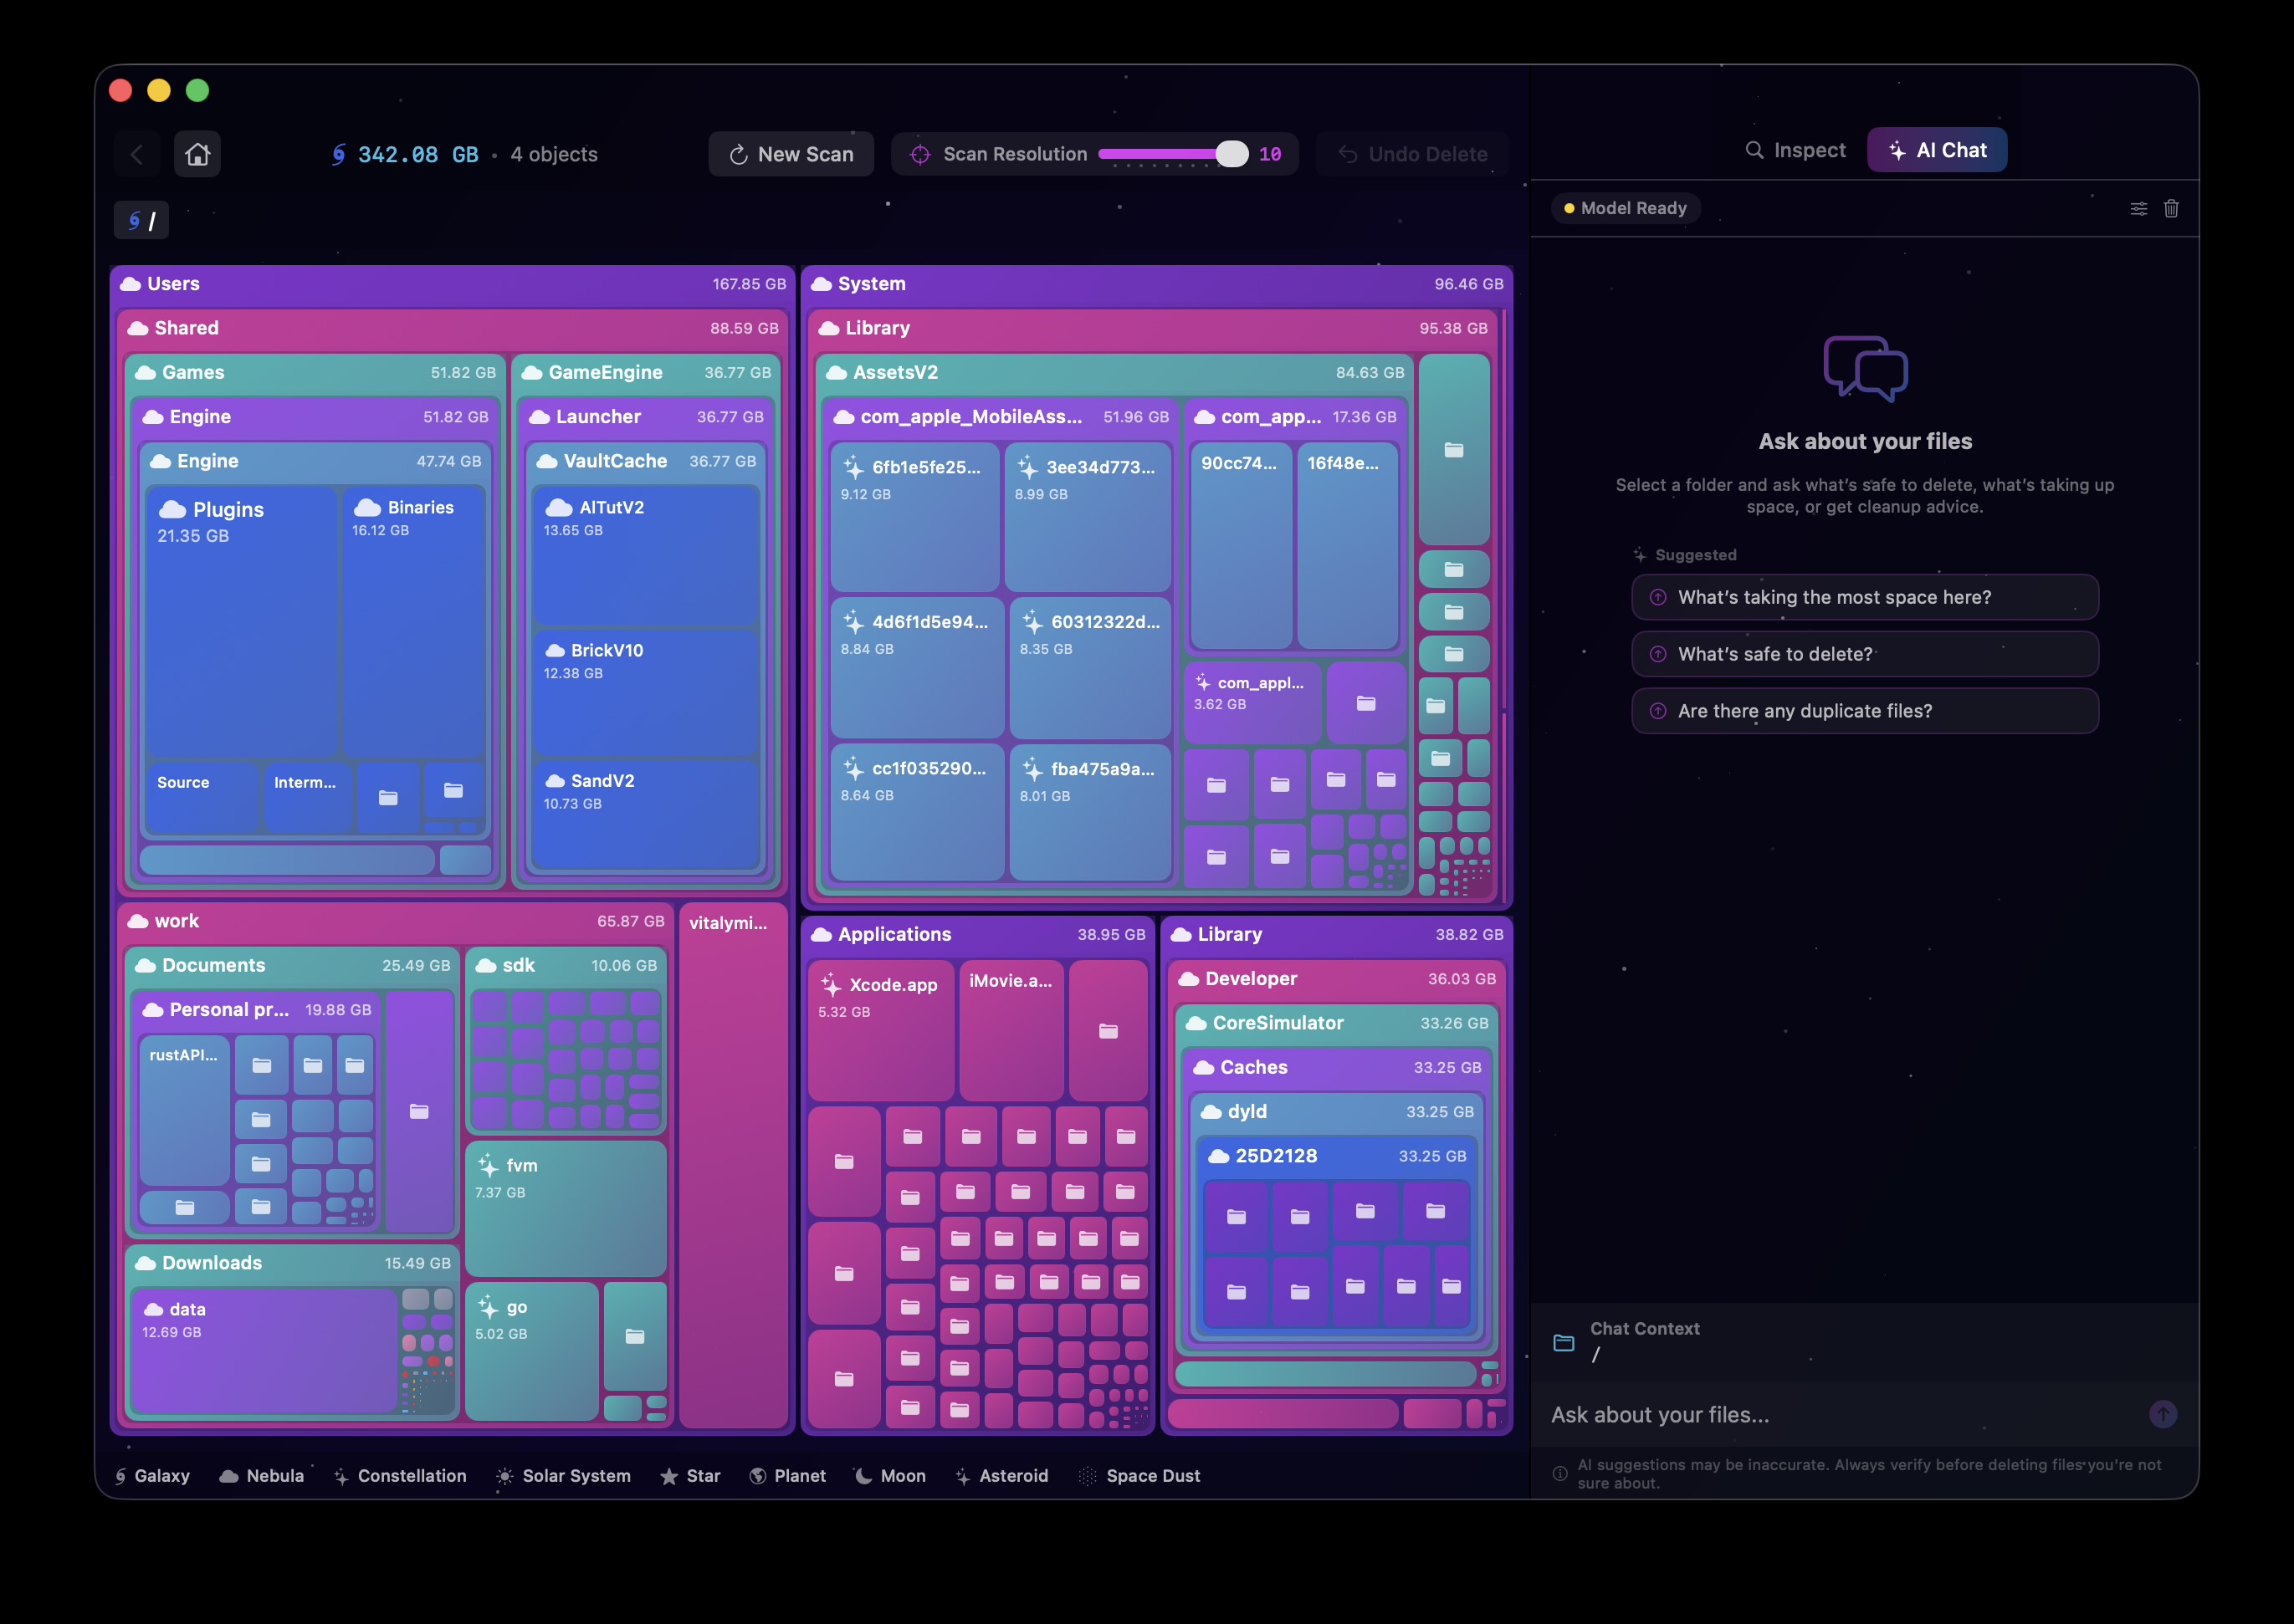Open chat settings via the sliders icon
The height and width of the screenshot is (1624, 2294).
point(2139,208)
